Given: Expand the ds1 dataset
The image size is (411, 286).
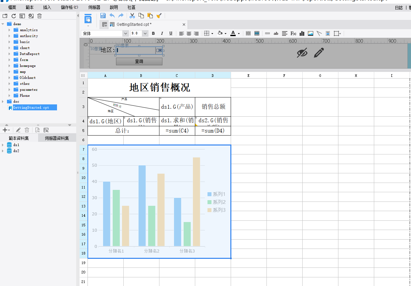Looking at the screenshot, I should 3,145.
